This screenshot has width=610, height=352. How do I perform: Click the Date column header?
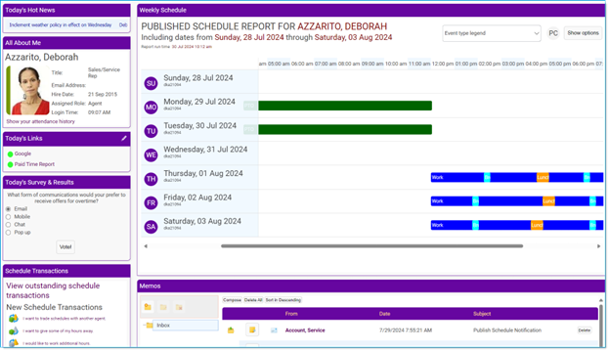(x=384, y=314)
